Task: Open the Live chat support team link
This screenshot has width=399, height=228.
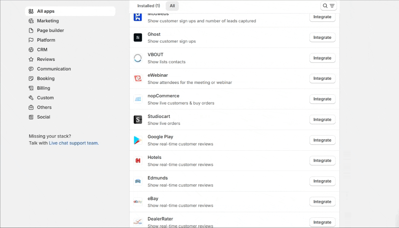Action: [73, 143]
